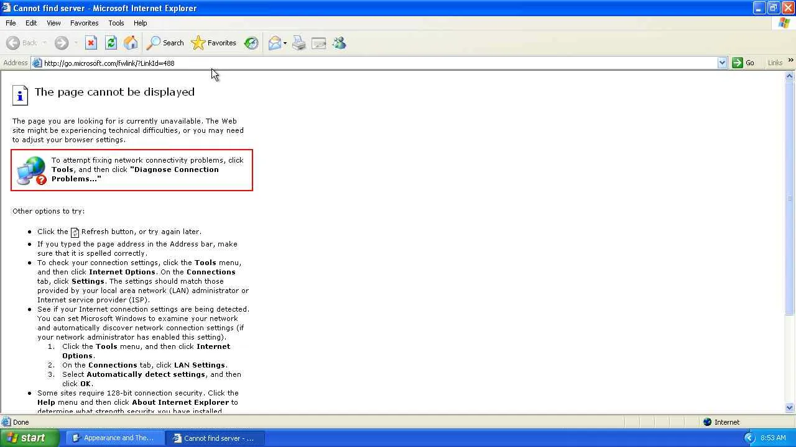Expand the notification area arrow in the taskbar
Viewport: 796px width, 447px height.
749,438
